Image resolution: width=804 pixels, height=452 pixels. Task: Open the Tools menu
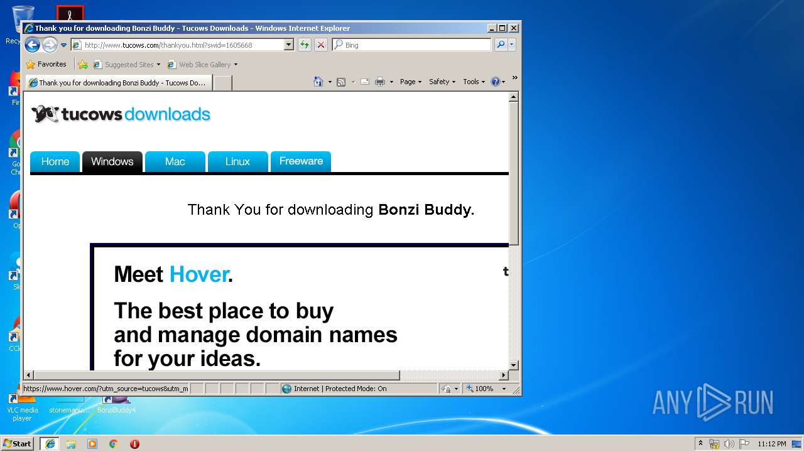pyautogui.click(x=474, y=82)
